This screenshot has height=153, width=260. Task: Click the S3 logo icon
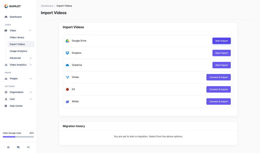67,90
